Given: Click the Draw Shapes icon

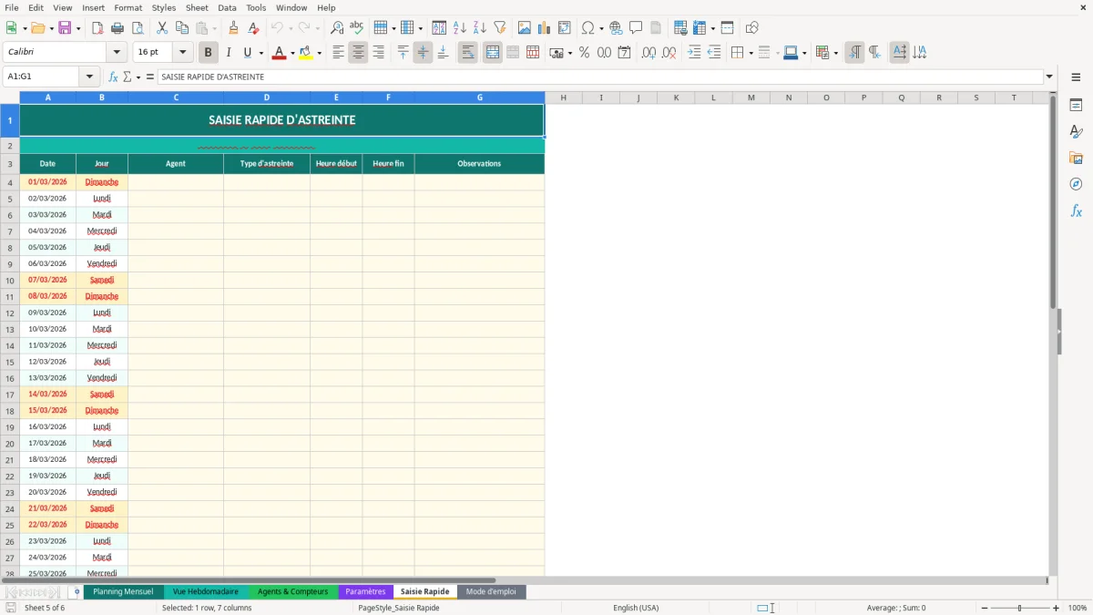Looking at the screenshot, I should (x=752, y=28).
